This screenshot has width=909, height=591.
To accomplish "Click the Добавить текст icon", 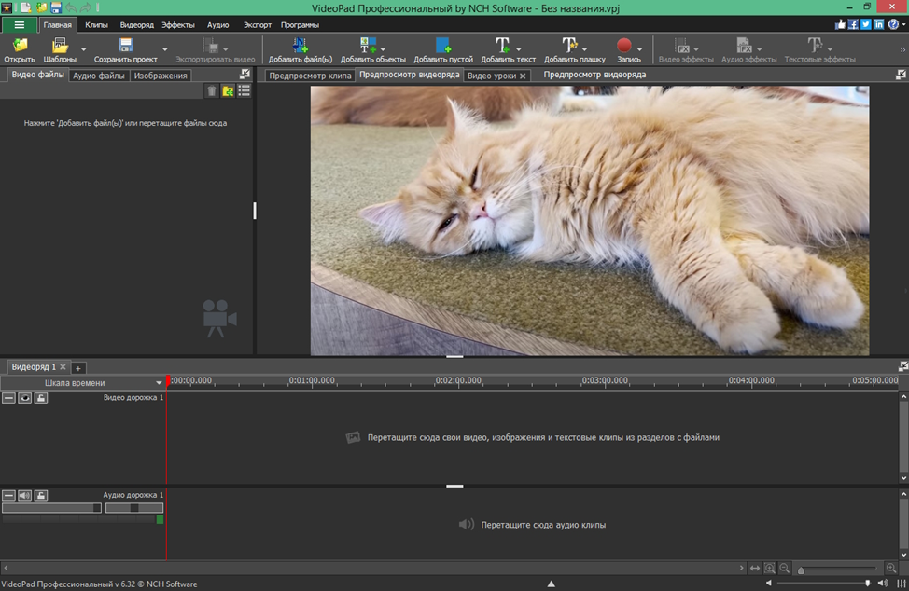I will [x=502, y=46].
